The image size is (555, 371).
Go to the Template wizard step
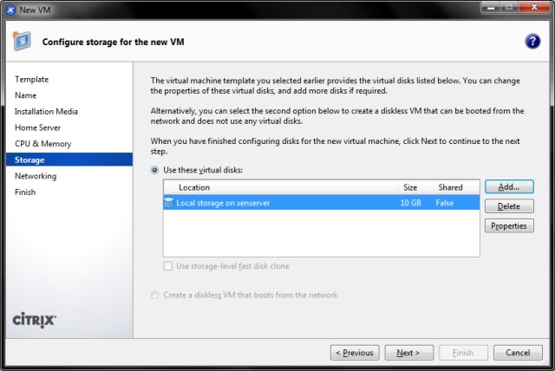coord(31,79)
